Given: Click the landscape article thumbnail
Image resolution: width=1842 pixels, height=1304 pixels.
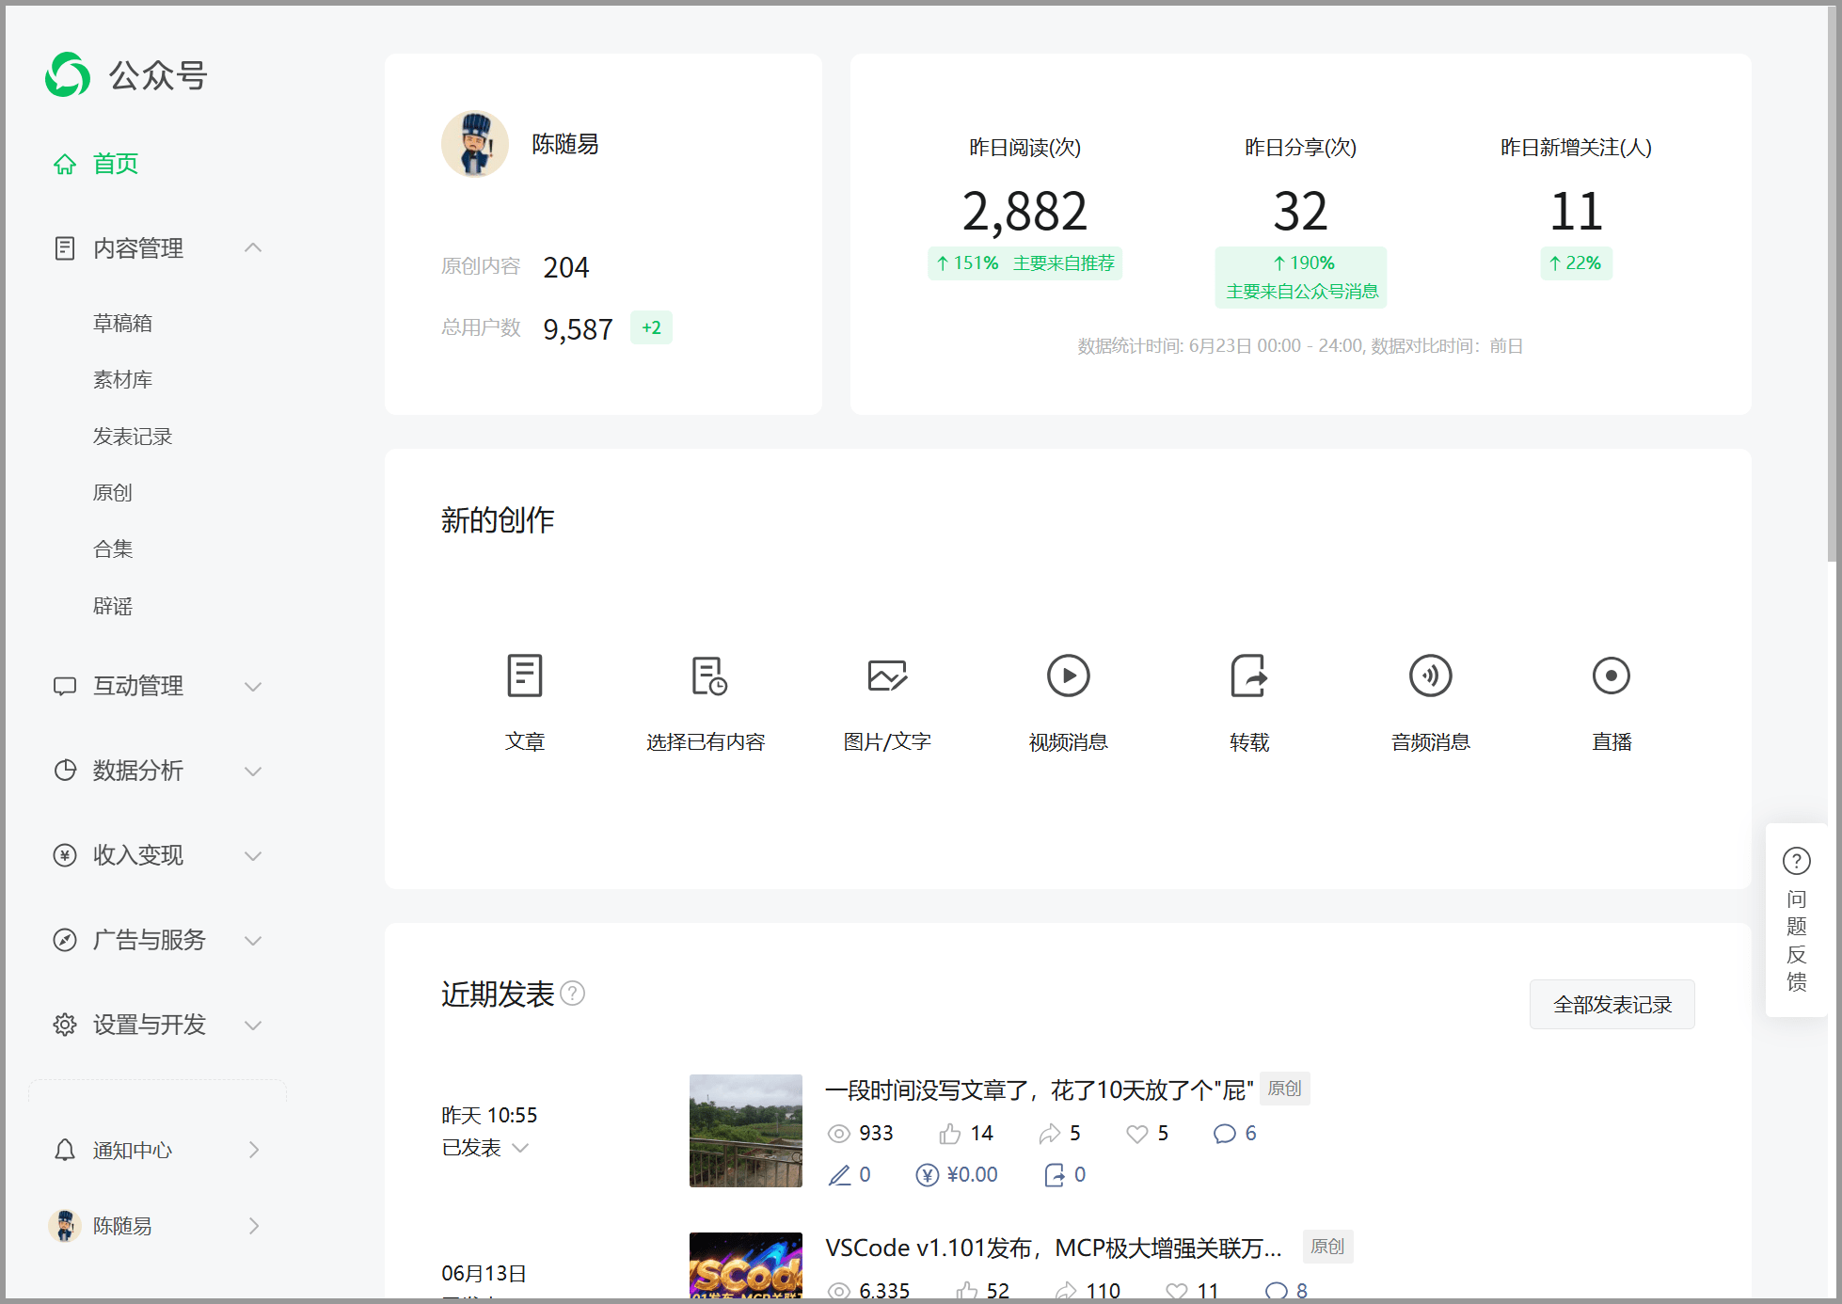Looking at the screenshot, I should (x=746, y=1131).
